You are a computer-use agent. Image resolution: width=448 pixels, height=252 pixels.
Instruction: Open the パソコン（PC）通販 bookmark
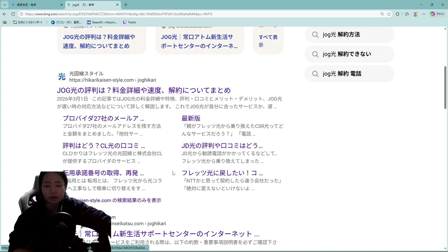click(66, 22)
